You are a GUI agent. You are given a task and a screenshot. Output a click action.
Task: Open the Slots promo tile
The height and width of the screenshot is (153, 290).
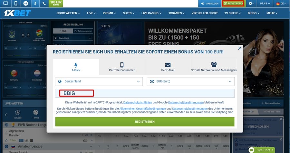click(120, 33)
